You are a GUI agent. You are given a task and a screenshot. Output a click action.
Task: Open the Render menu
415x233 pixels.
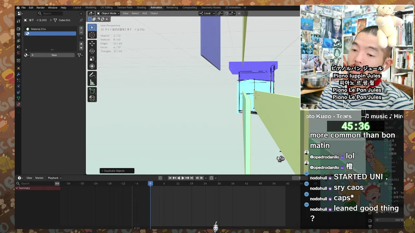click(41, 7)
